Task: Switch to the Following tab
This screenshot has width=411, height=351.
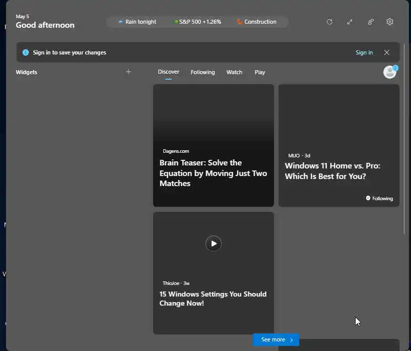Action: coord(202,72)
